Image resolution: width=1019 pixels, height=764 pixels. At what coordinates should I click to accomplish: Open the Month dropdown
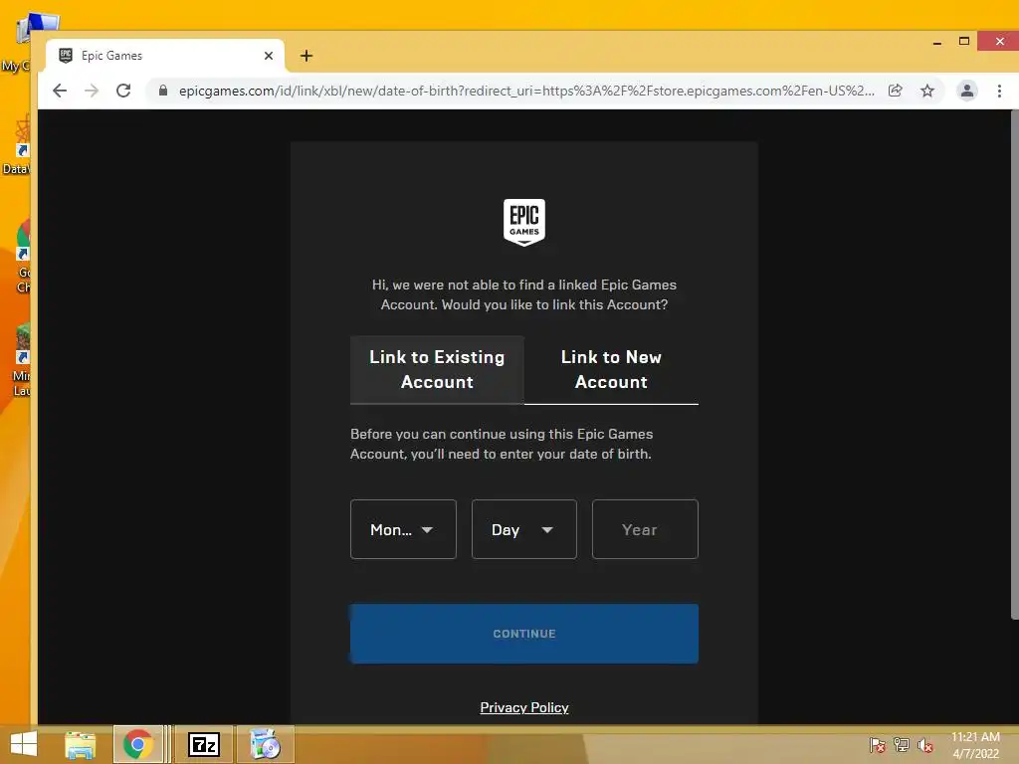403,529
